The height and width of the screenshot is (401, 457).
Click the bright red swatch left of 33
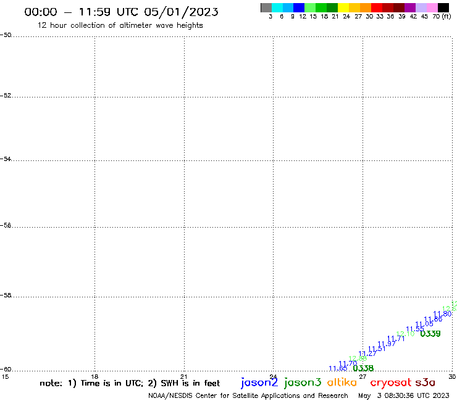pyautogui.click(x=377, y=7)
